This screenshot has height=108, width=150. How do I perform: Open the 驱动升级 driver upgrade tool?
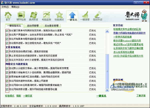click(x=98, y=16)
